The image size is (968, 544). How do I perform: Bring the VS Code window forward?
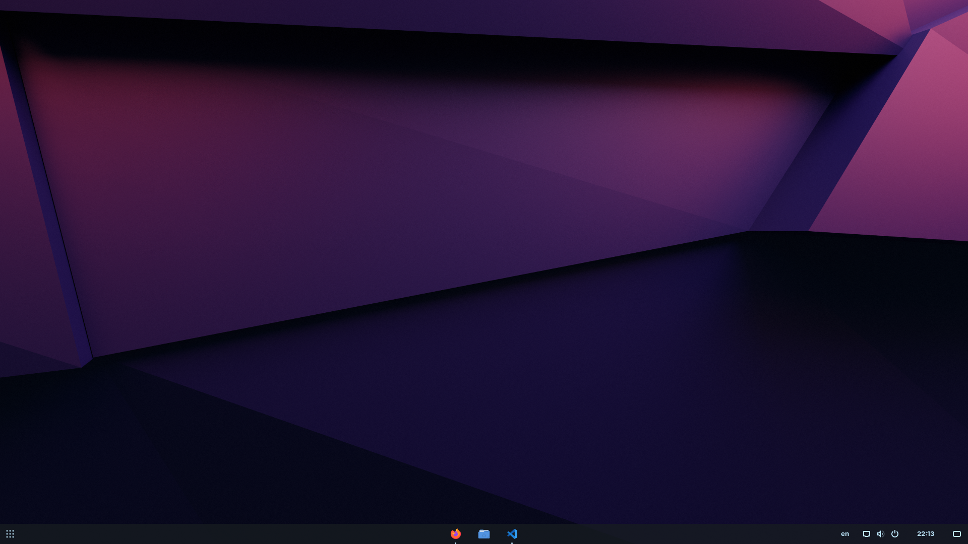click(512, 534)
